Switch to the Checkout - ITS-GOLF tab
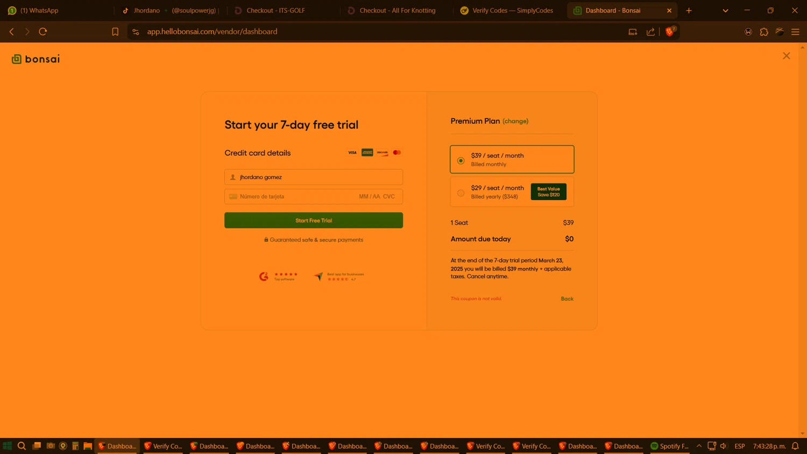 pos(283,10)
